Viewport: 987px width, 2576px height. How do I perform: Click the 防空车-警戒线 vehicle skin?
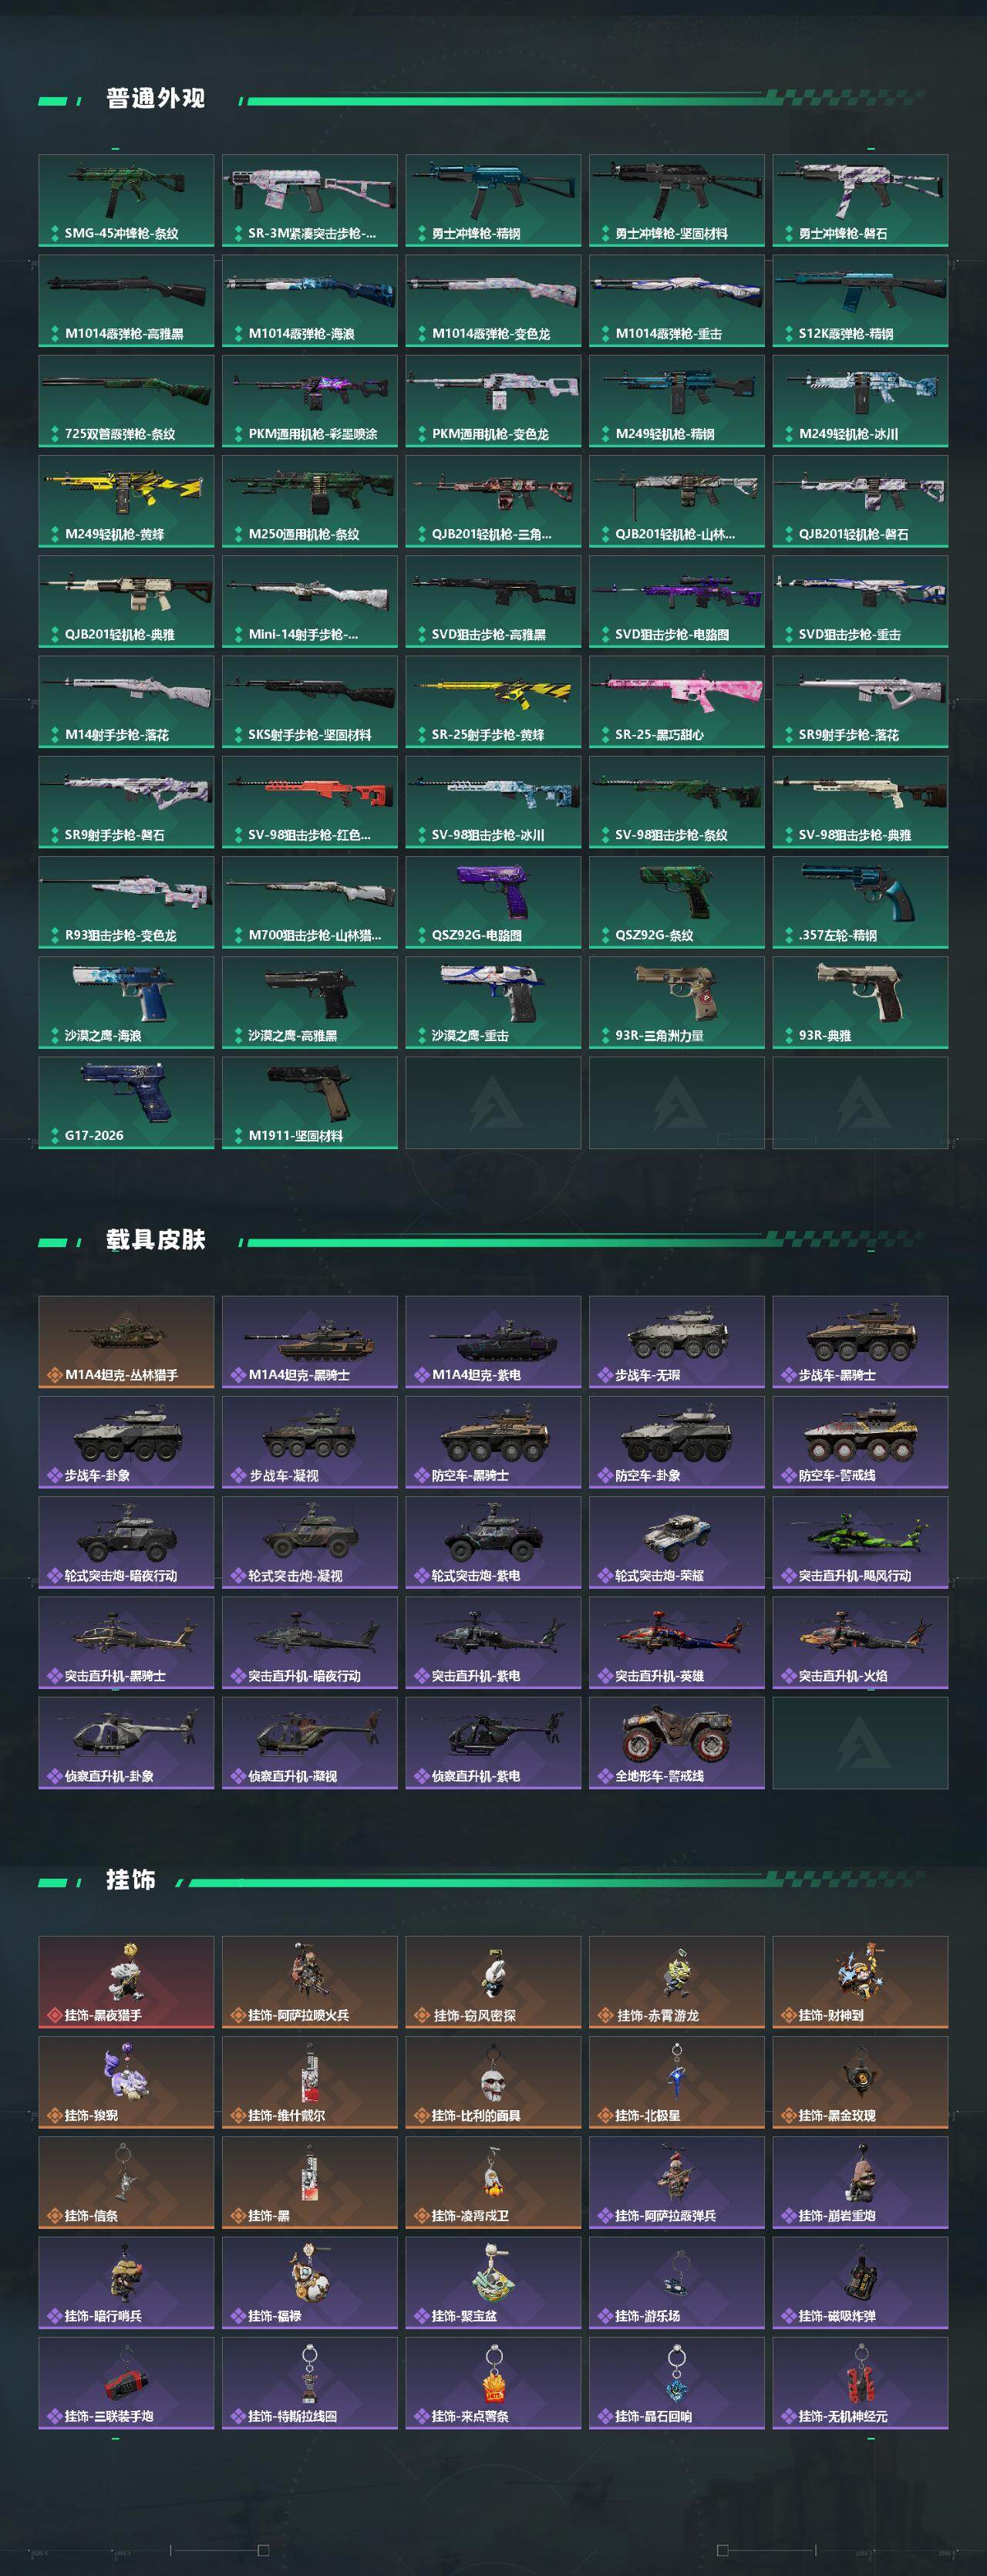tap(860, 1442)
